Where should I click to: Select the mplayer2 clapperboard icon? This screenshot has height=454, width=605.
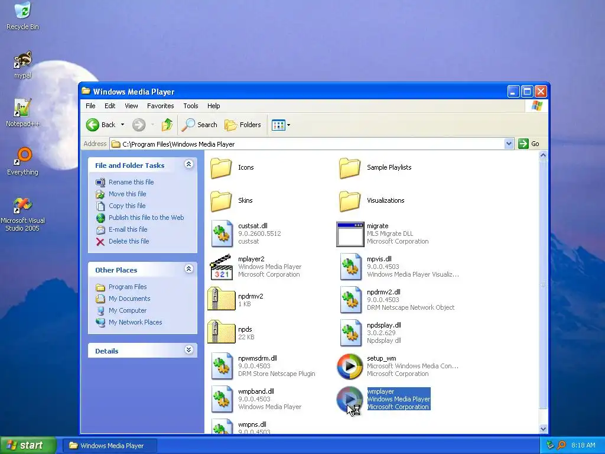click(221, 267)
